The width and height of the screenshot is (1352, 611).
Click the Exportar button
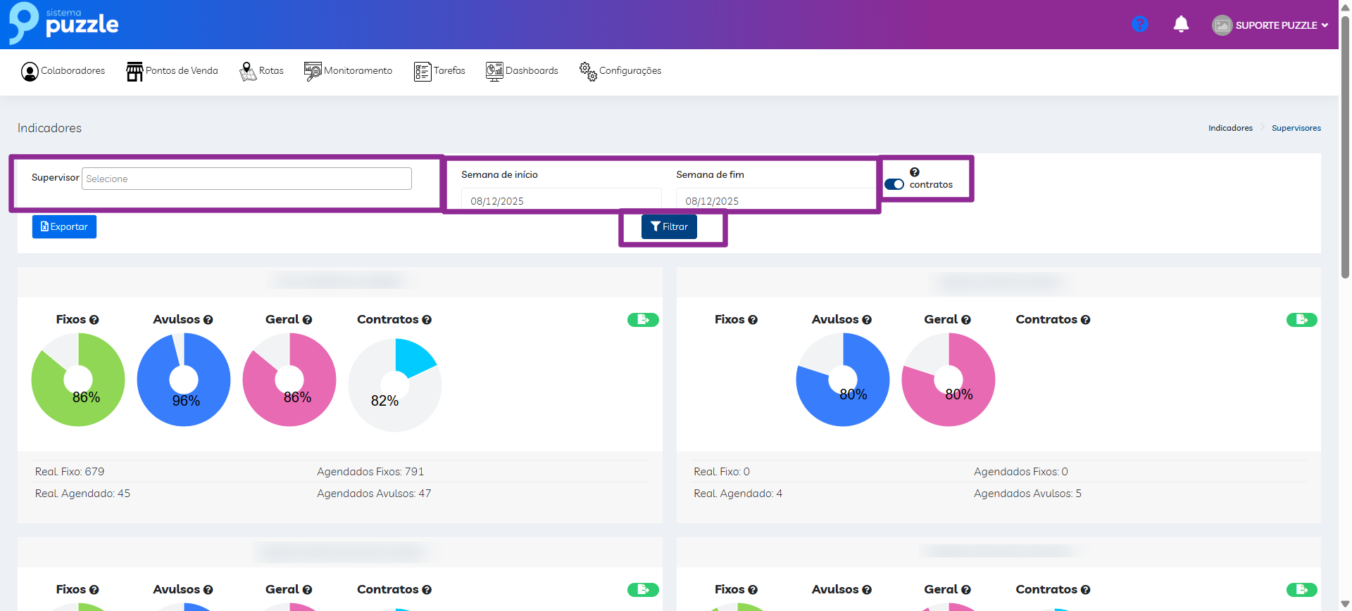point(64,226)
